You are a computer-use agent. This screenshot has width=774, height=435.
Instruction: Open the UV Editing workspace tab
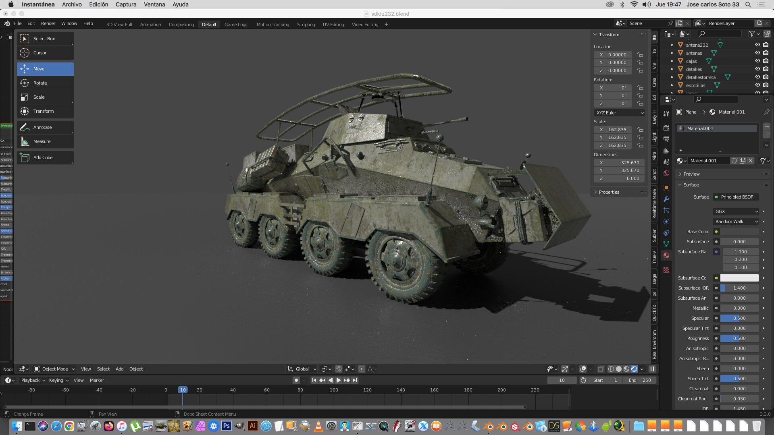(333, 25)
